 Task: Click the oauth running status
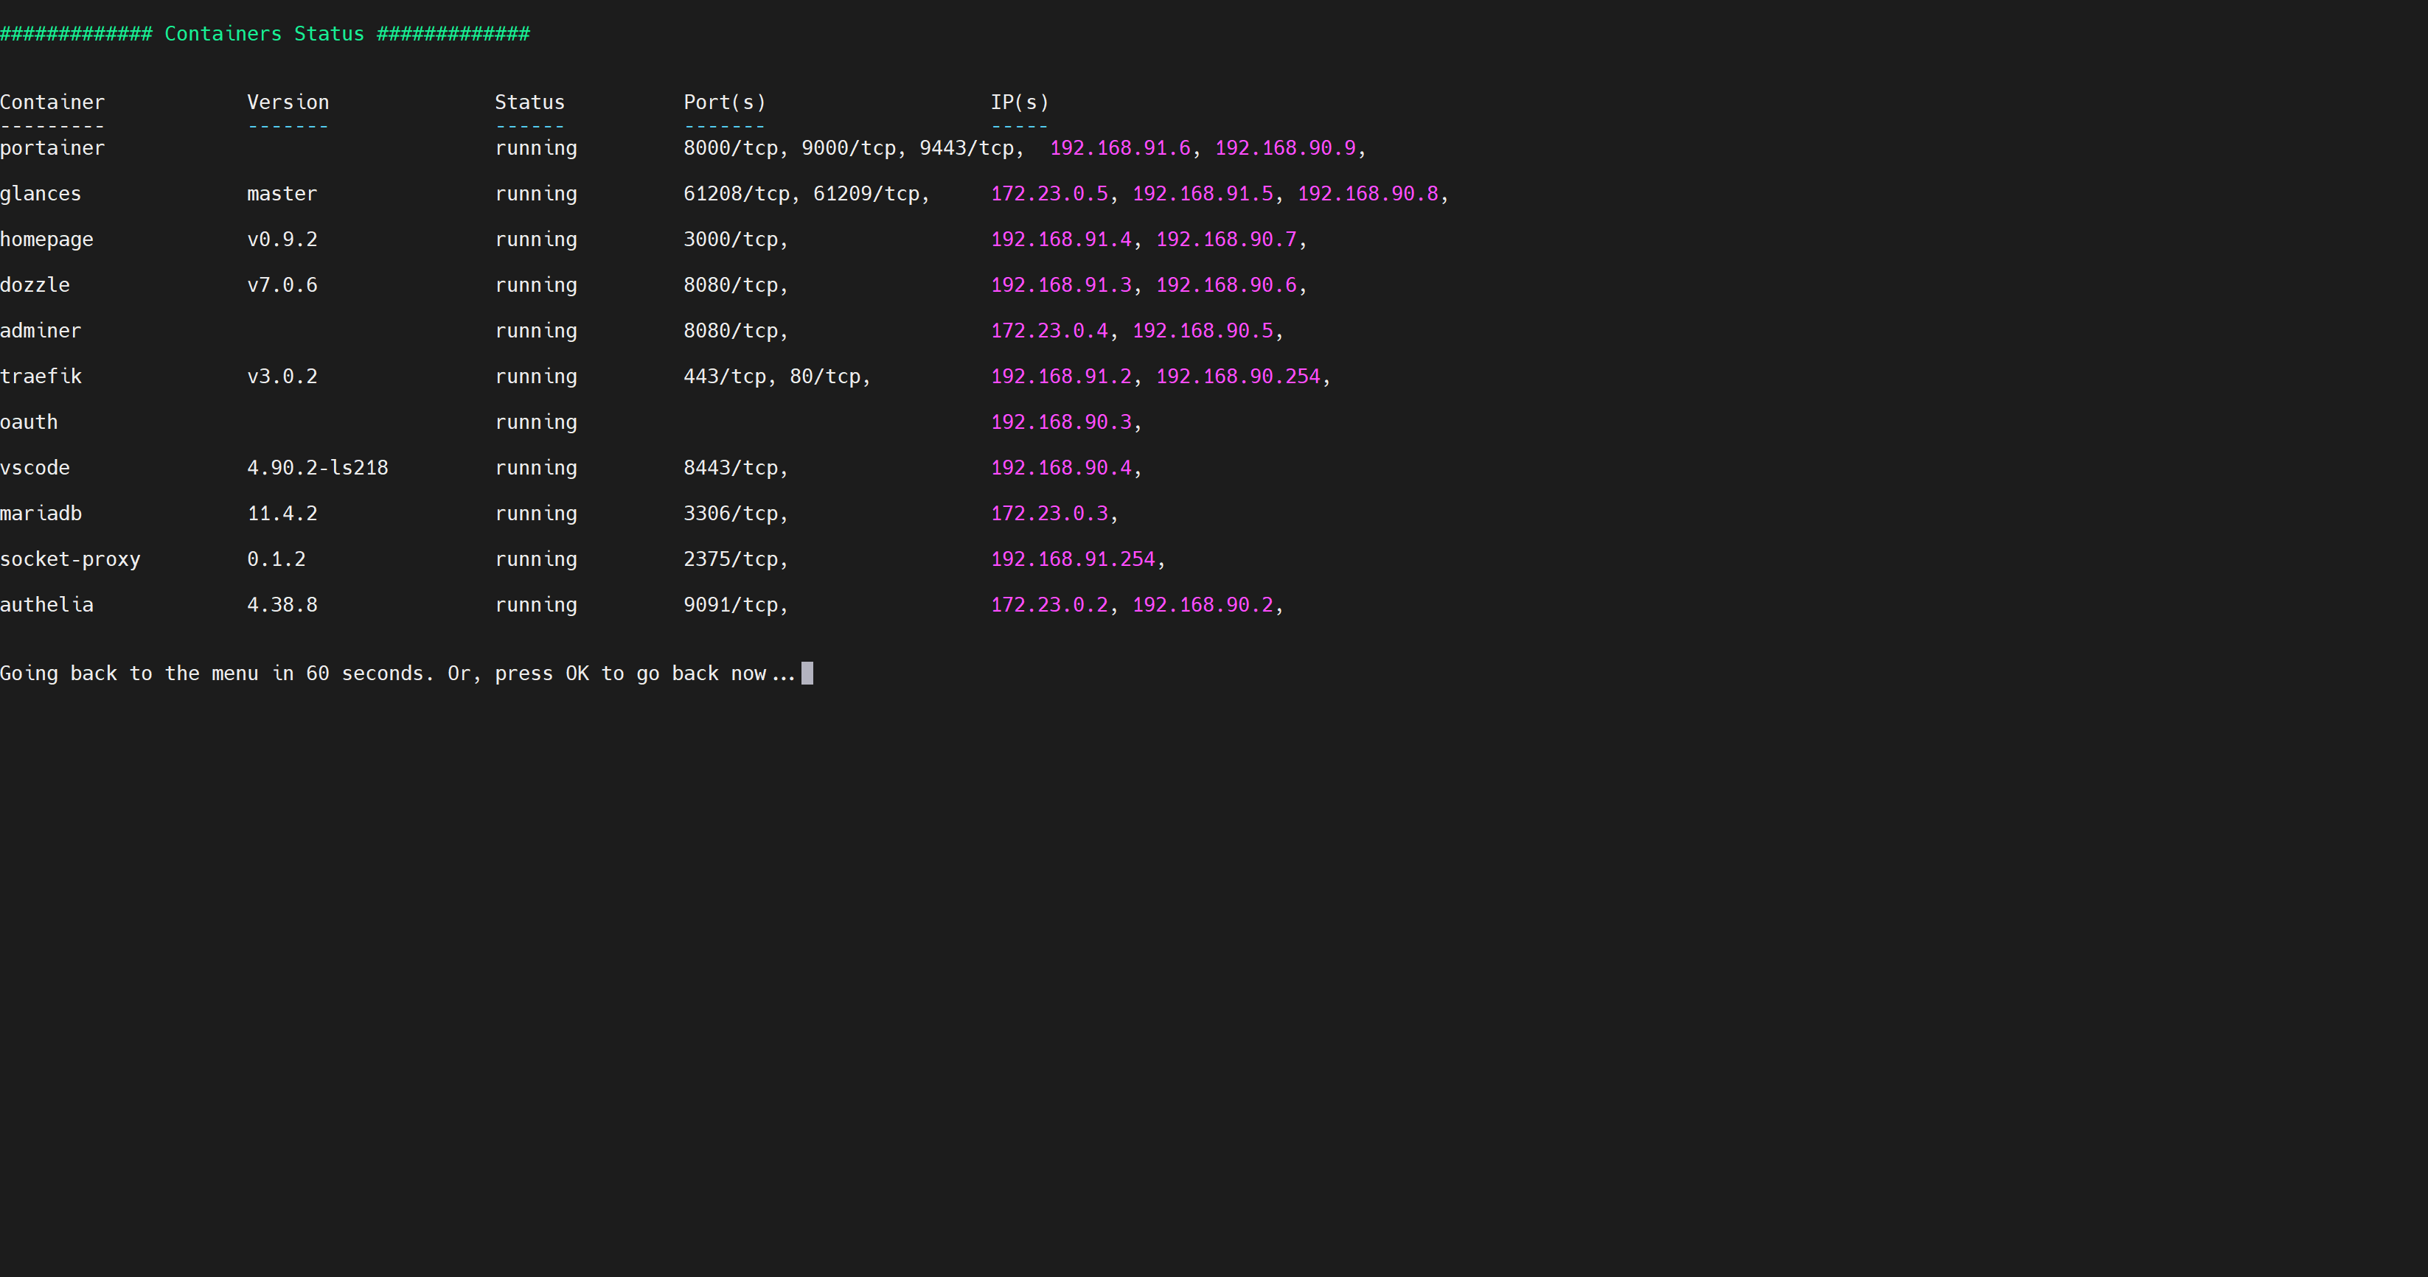(x=535, y=423)
